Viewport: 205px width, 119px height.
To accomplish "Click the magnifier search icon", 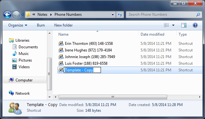I will [x=198, y=15].
